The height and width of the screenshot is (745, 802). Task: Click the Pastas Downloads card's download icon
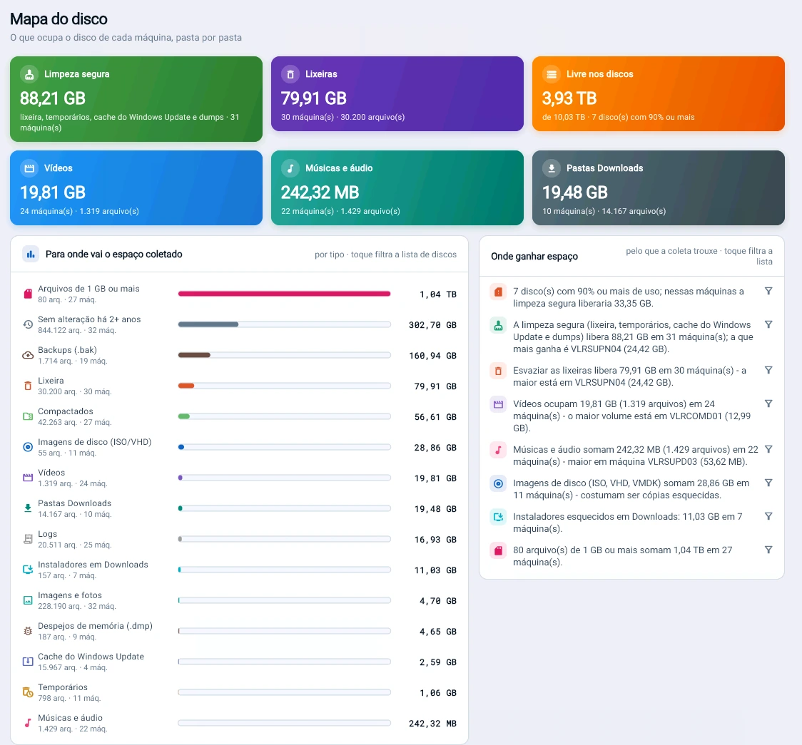552,168
